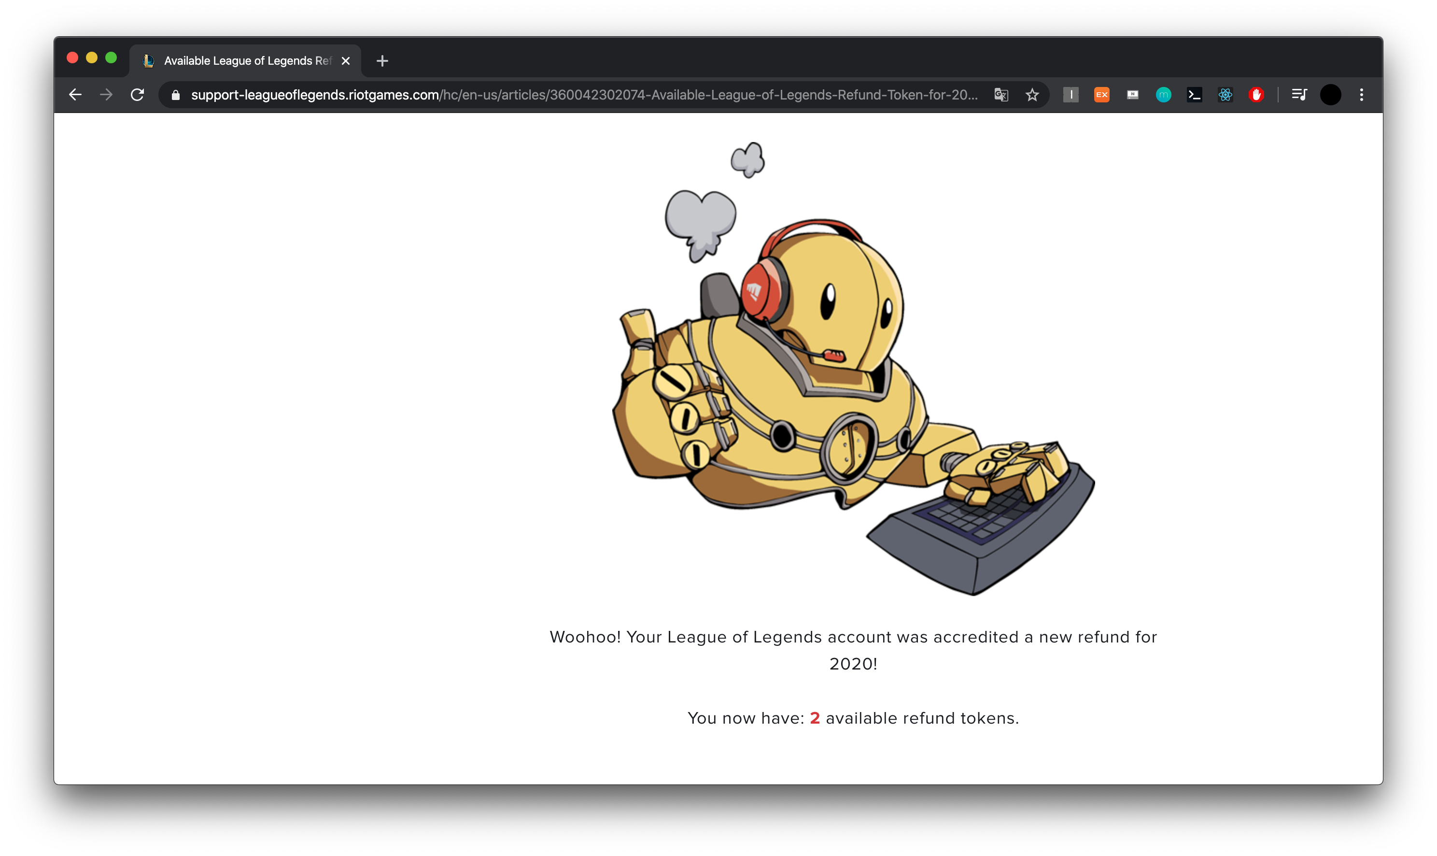Bookmark this page with the star icon
The height and width of the screenshot is (856, 1437).
tap(1032, 95)
